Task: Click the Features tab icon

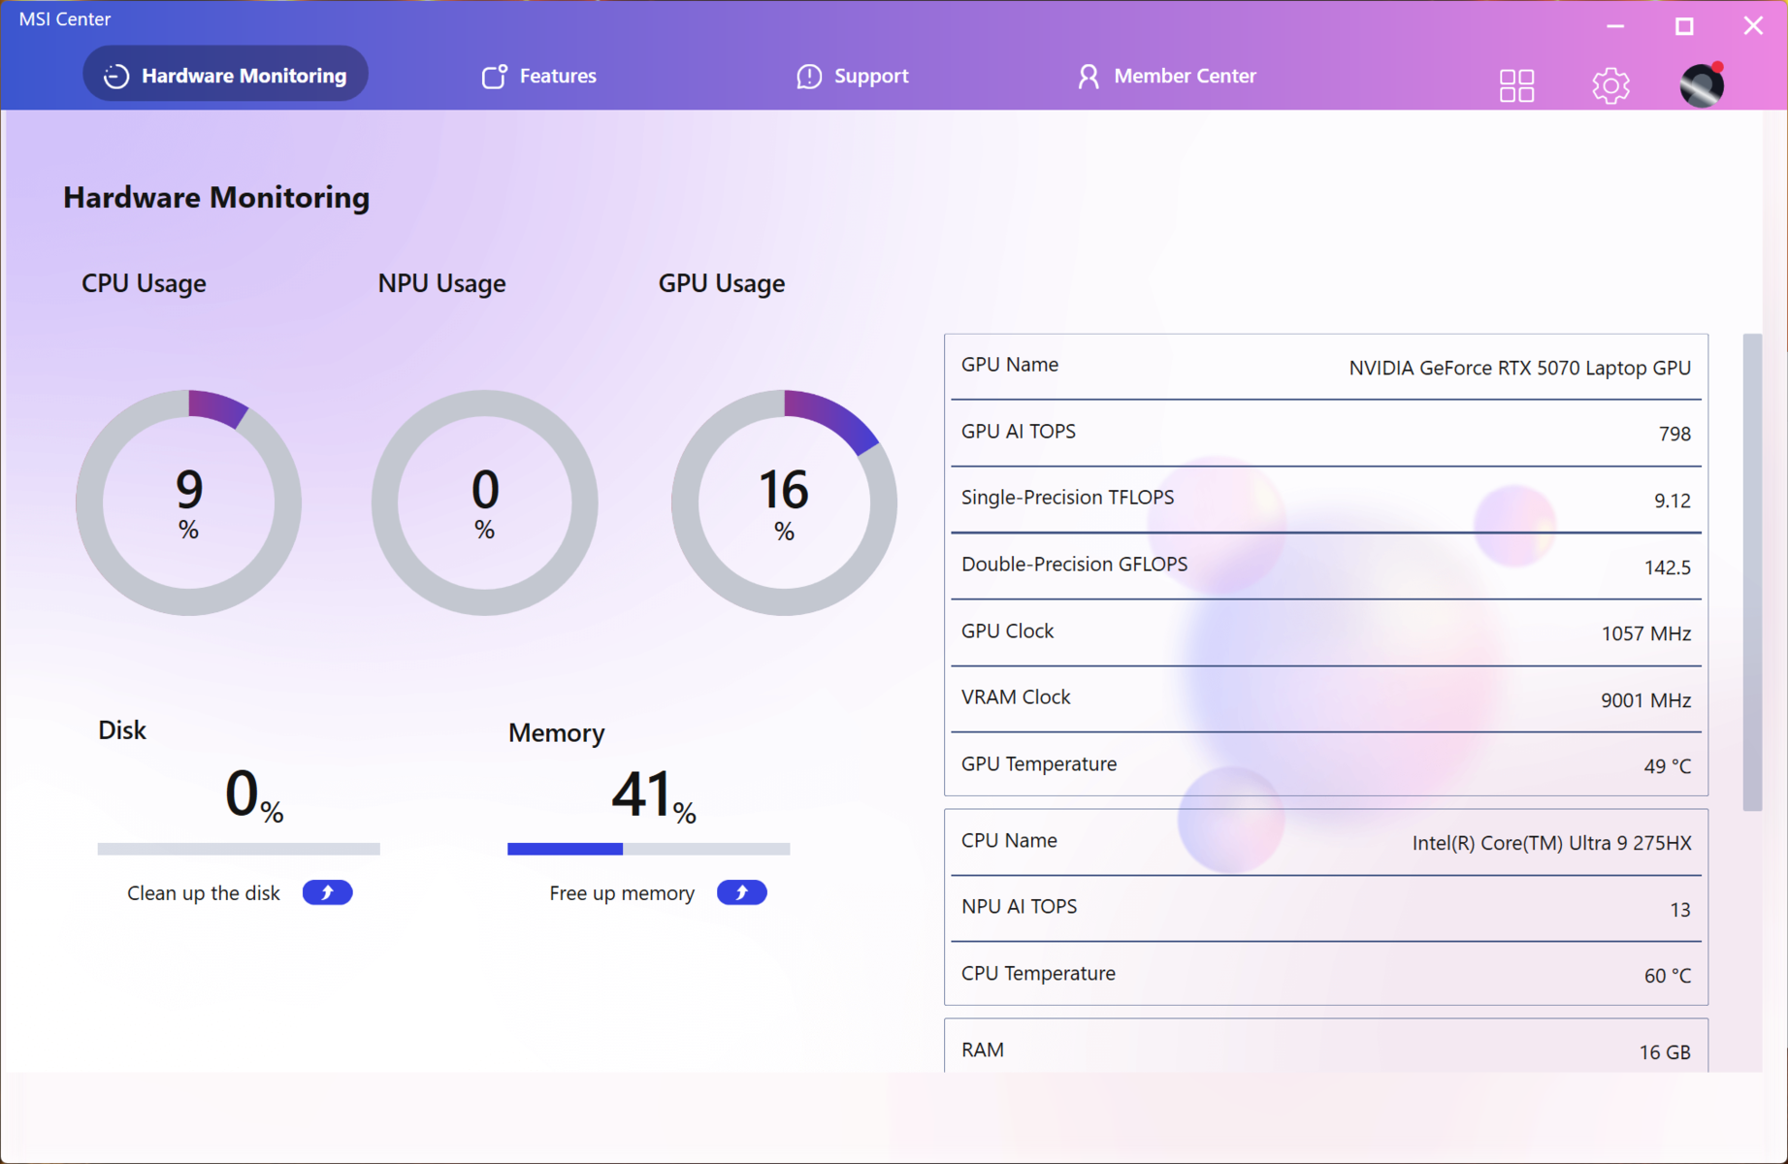Action: pos(494,76)
